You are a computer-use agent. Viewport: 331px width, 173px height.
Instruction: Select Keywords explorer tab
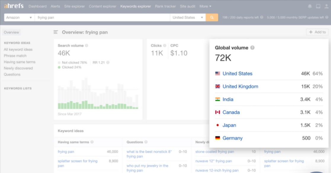click(x=135, y=6)
